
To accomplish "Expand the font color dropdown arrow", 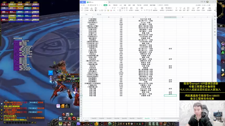I will point(112,10).
